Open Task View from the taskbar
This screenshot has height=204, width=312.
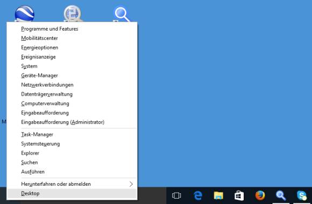click(176, 195)
